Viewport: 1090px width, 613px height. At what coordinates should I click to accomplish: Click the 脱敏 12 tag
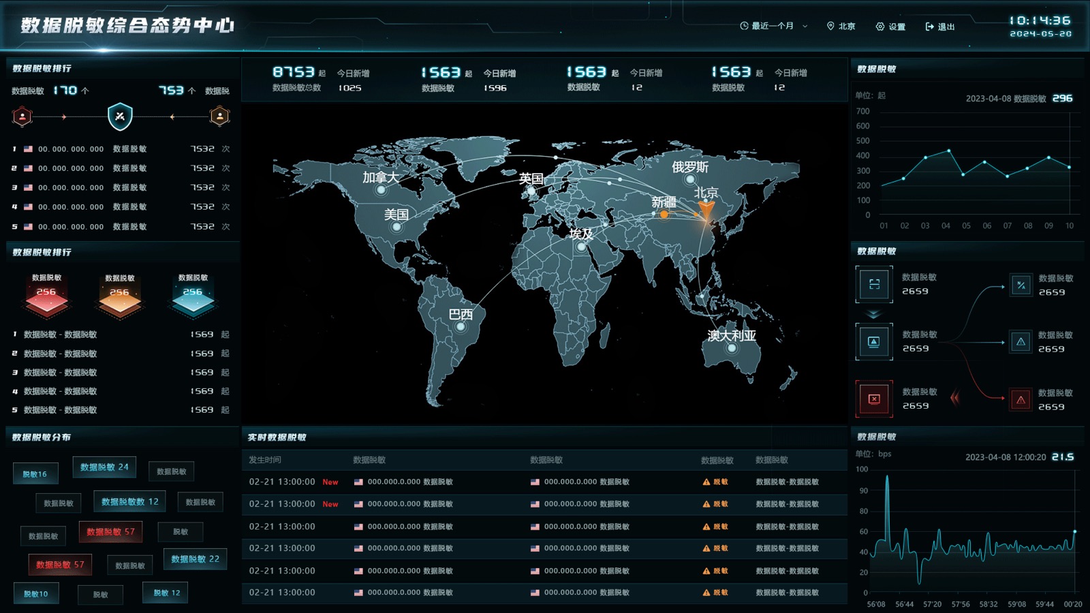[166, 593]
